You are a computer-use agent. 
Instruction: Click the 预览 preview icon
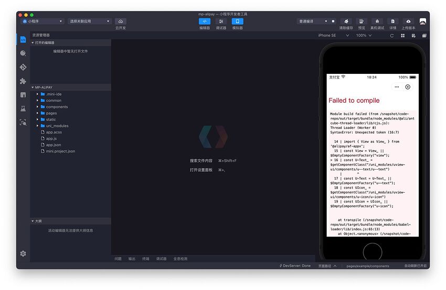361,21
